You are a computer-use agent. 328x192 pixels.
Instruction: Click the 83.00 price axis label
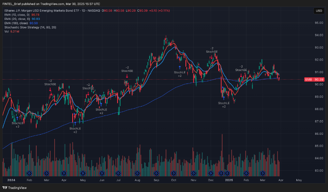(319, 171)
